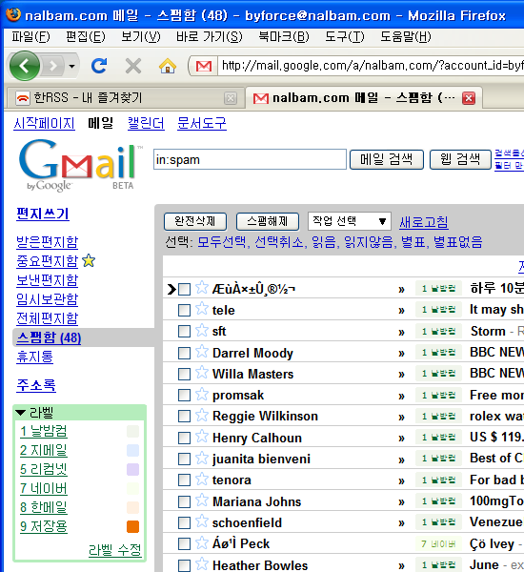The height and width of the screenshot is (572, 524).
Task: Star the Willa Masters message
Action: [x=202, y=372]
